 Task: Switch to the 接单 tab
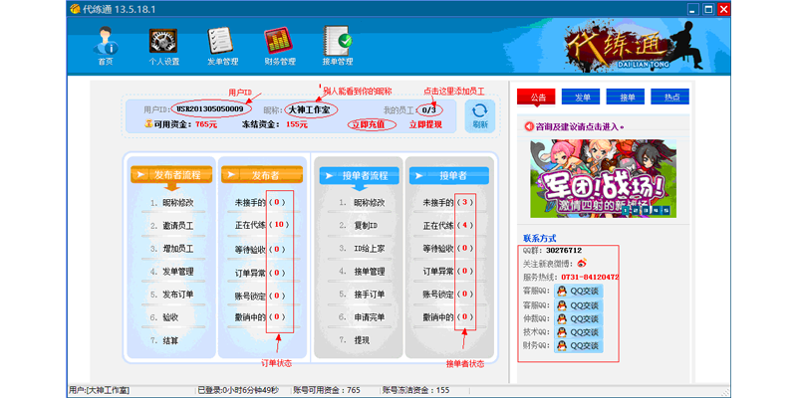(x=626, y=97)
